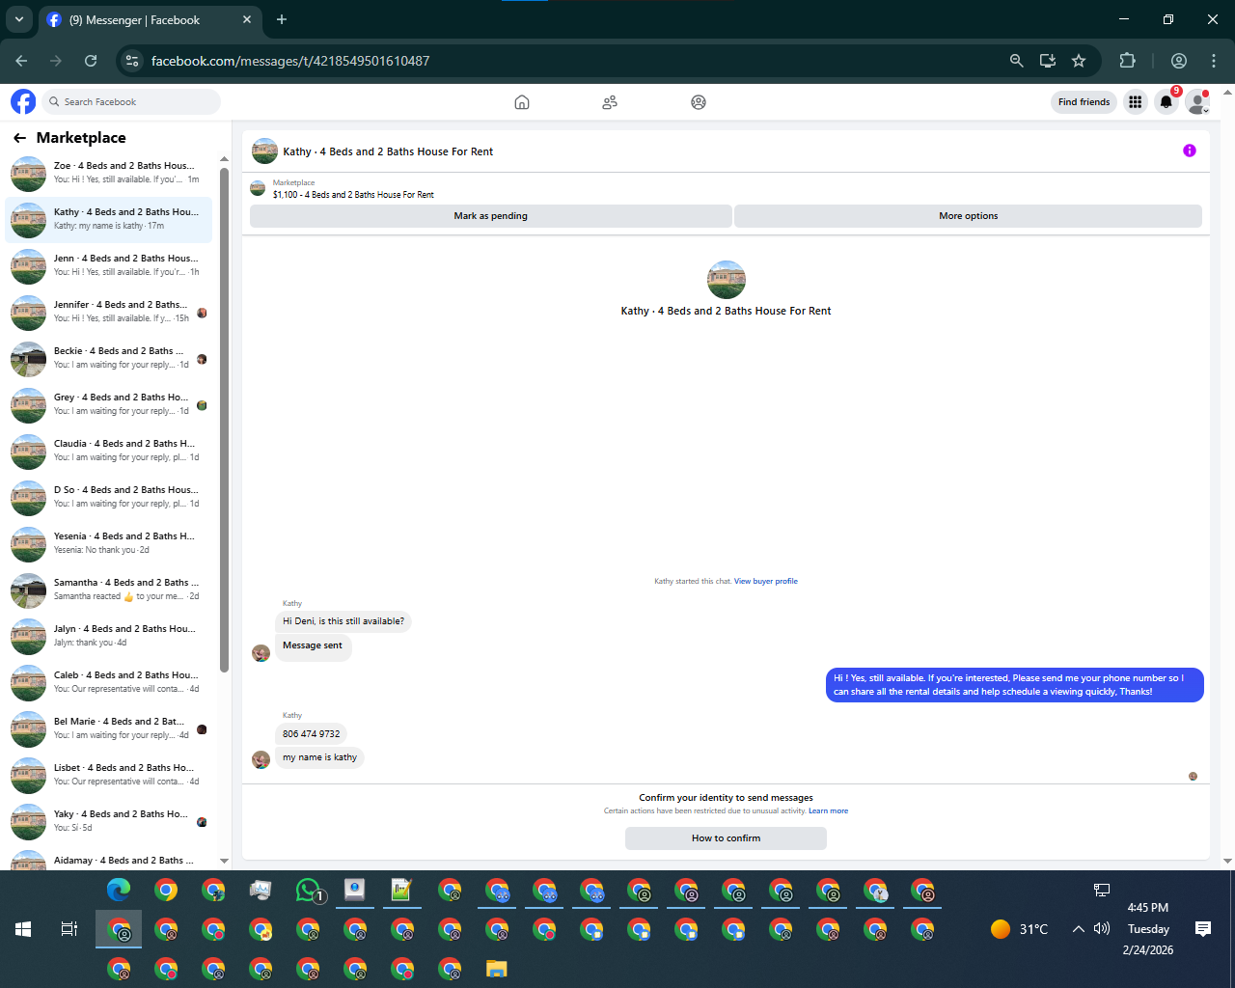Bookmark this page with the star icon
Image resolution: width=1235 pixels, height=988 pixels.
pos(1079,61)
